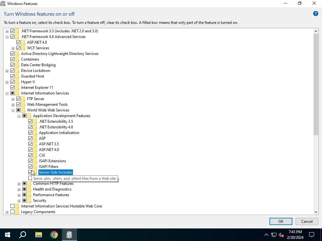Disable the Internet Explorer 11 feature checkbox
The height and width of the screenshot is (241, 322).
12,88
